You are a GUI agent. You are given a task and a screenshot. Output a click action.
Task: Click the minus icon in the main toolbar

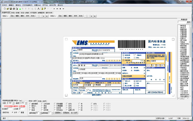pyautogui.click(x=63, y=9)
